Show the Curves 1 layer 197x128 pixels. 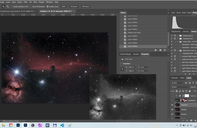pos(172,96)
